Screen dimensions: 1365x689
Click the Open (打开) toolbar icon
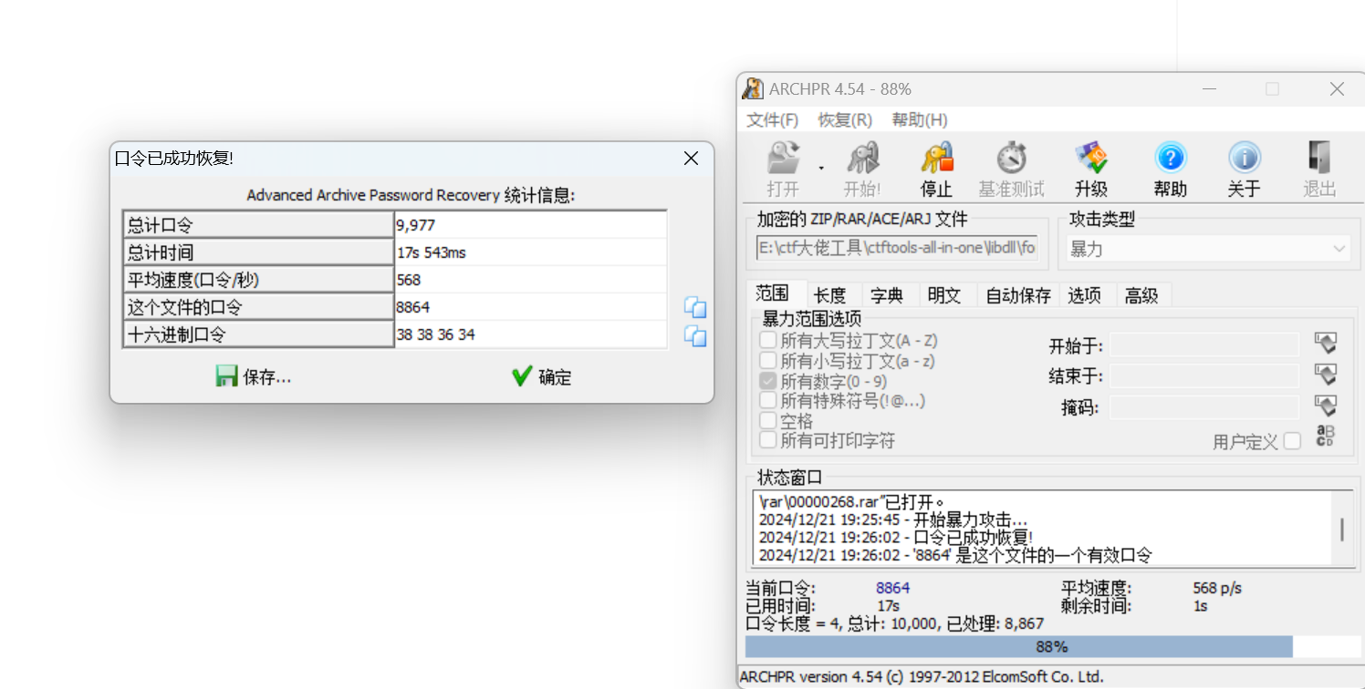(783, 159)
